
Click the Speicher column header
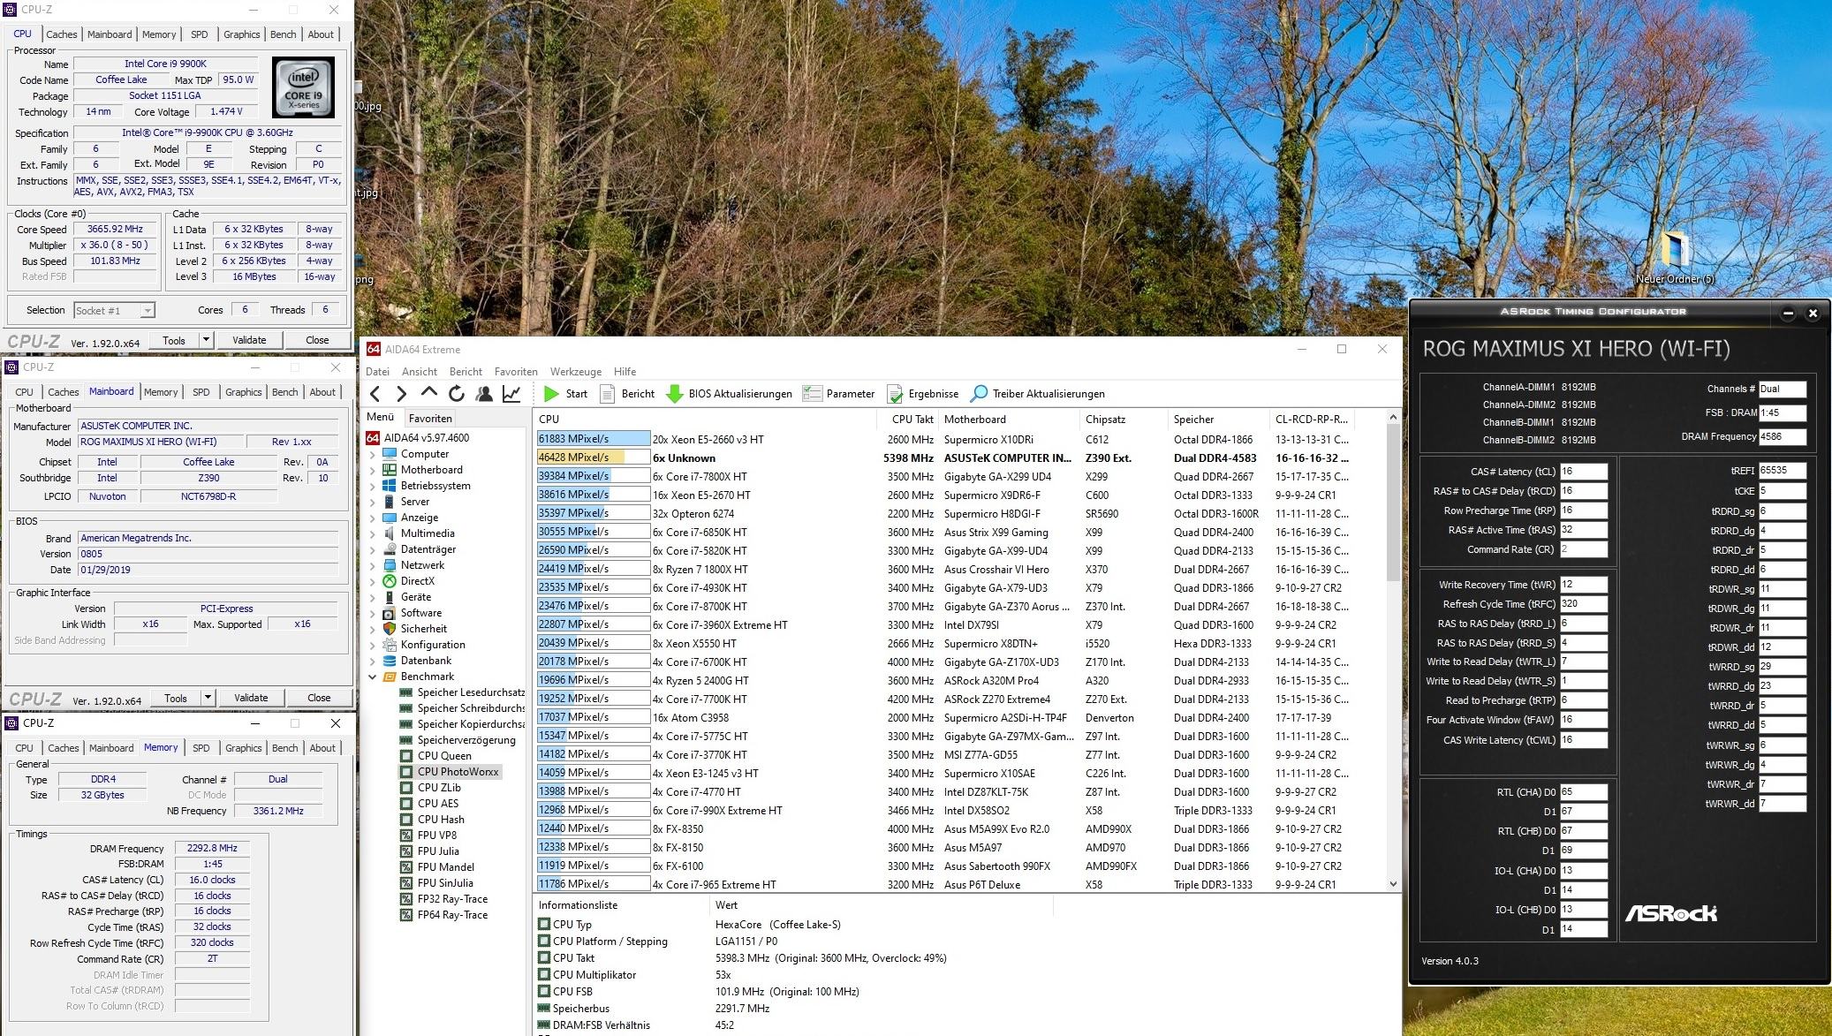1218,420
